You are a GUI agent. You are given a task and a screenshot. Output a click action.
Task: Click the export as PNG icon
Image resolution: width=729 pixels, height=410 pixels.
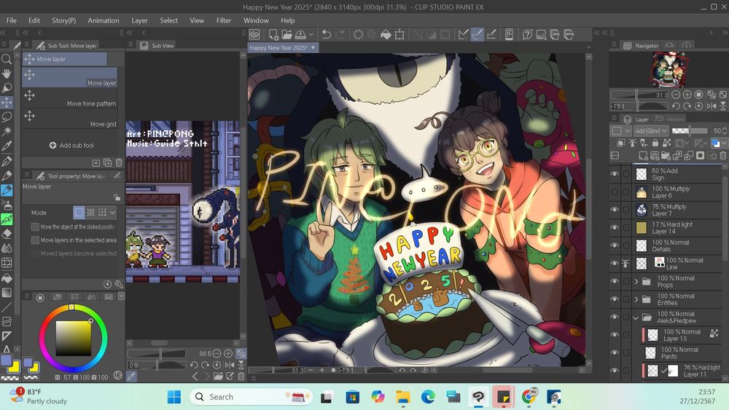click(569, 34)
